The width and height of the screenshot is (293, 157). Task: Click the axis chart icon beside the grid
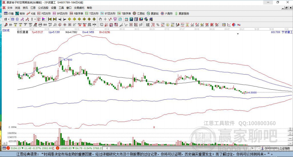pyautogui.click(x=229, y=25)
